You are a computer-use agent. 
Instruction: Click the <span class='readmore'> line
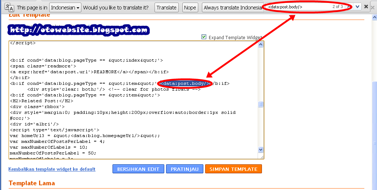[x=43, y=66]
